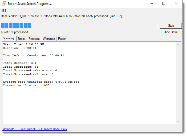The image size is (187, 136).
Task: Switch to the Summary tab
Action: click(x=9, y=38)
